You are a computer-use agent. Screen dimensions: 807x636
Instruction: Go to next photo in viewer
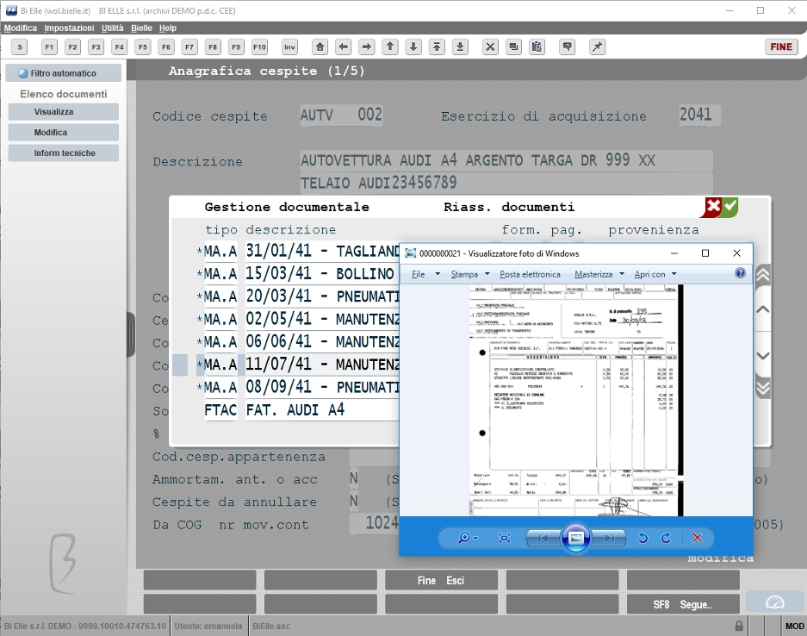(610, 538)
